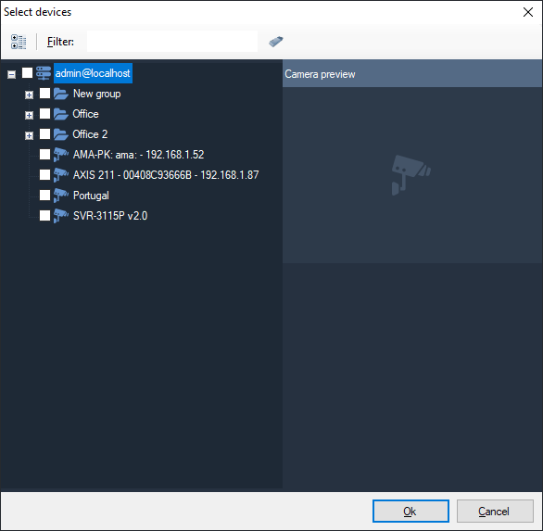This screenshot has height=531, width=543.
Task: Click into the Filter text field
Action: (x=172, y=41)
